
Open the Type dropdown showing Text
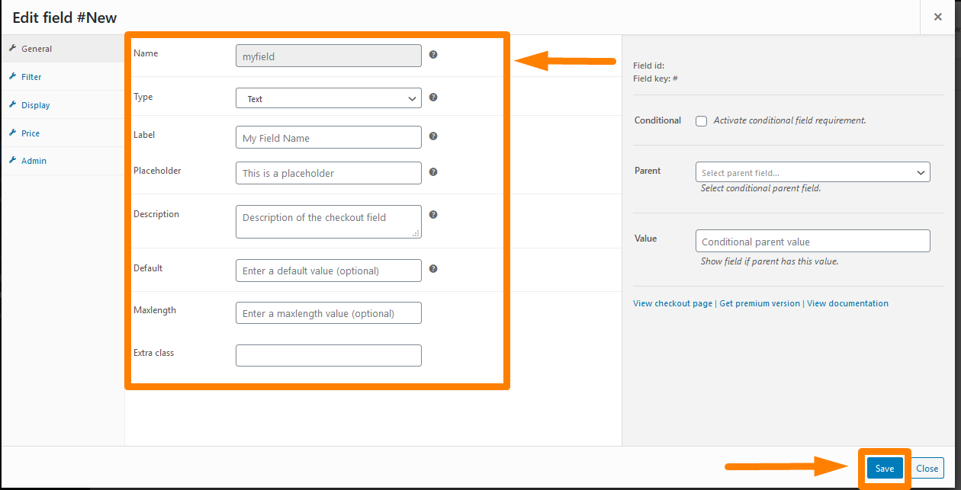tap(329, 98)
